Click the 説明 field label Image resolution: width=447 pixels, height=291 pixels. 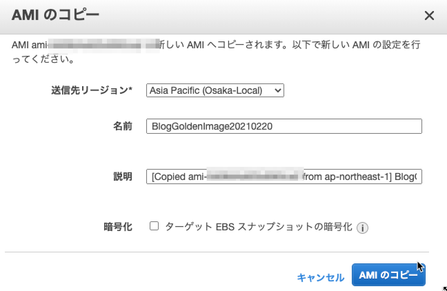[123, 177]
